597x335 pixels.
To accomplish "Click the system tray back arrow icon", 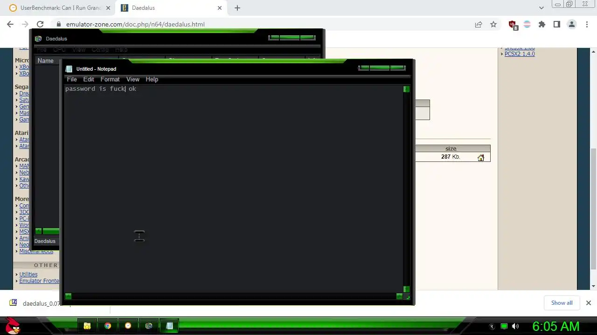I will (492, 327).
